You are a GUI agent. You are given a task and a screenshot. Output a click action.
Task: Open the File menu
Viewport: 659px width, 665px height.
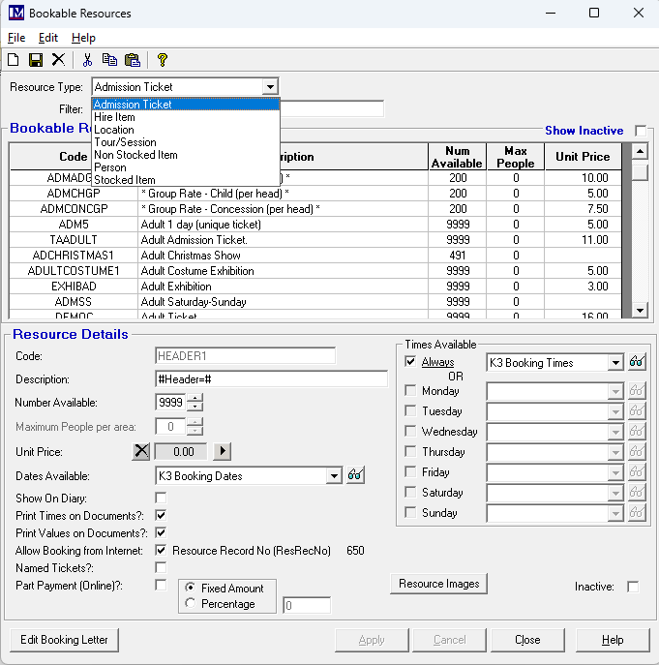pyautogui.click(x=16, y=38)
